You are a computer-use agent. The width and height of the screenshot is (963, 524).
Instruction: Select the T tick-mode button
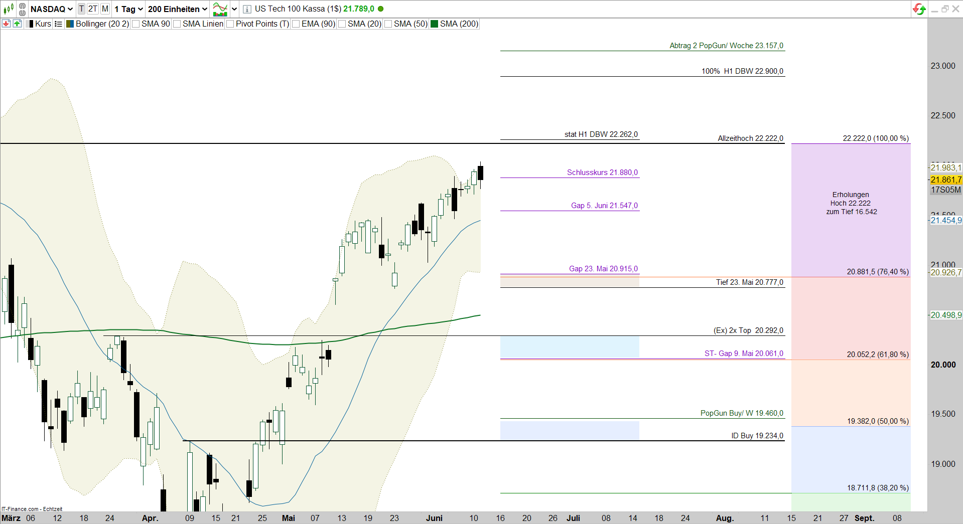tap(81, 9)
